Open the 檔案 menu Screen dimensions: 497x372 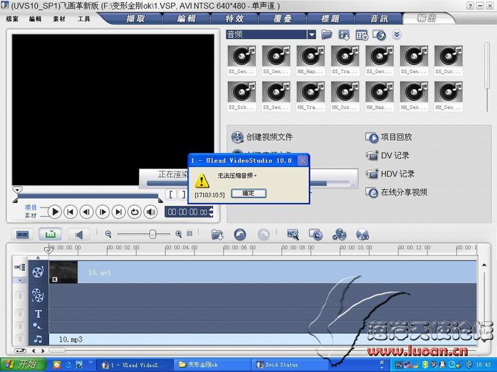12,19
